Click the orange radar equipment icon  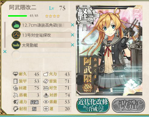[16, 35]
